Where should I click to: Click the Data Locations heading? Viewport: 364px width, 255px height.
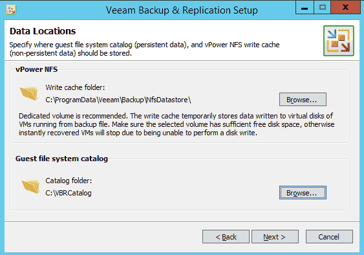click(x=43, y=31)
